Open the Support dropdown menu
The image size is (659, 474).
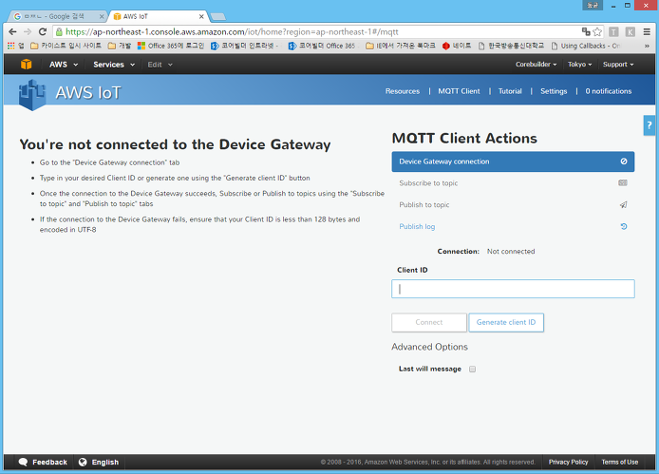(618, 65)
